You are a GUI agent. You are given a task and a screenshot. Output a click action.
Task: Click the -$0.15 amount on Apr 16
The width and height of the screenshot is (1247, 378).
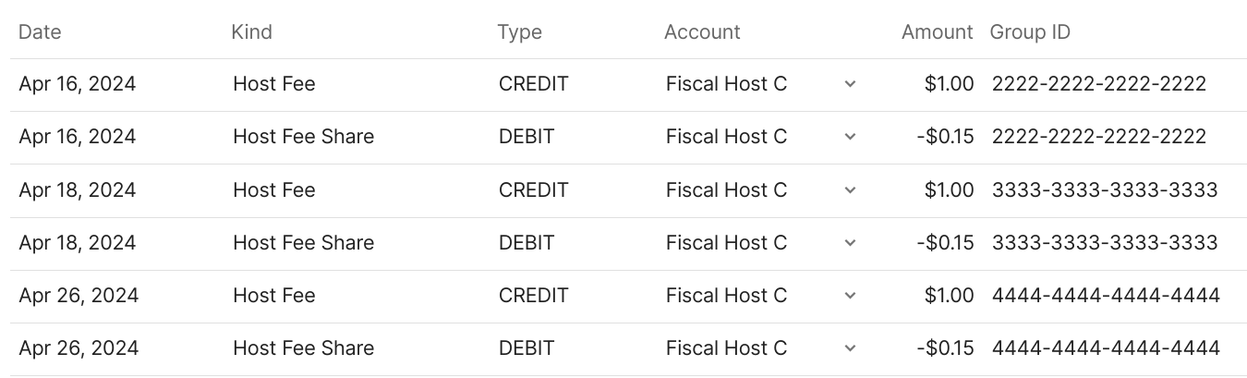(945, 137)
